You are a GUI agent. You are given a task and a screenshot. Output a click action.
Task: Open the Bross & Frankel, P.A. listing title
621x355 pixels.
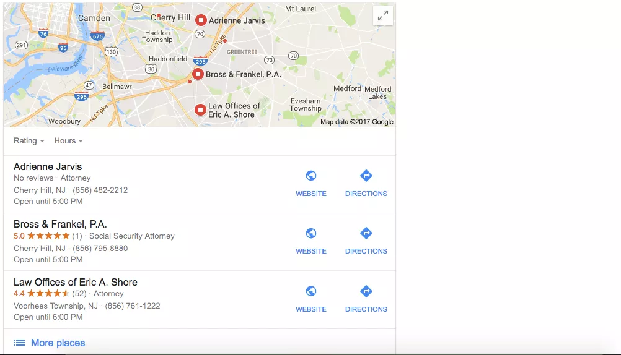click(60, 224)
